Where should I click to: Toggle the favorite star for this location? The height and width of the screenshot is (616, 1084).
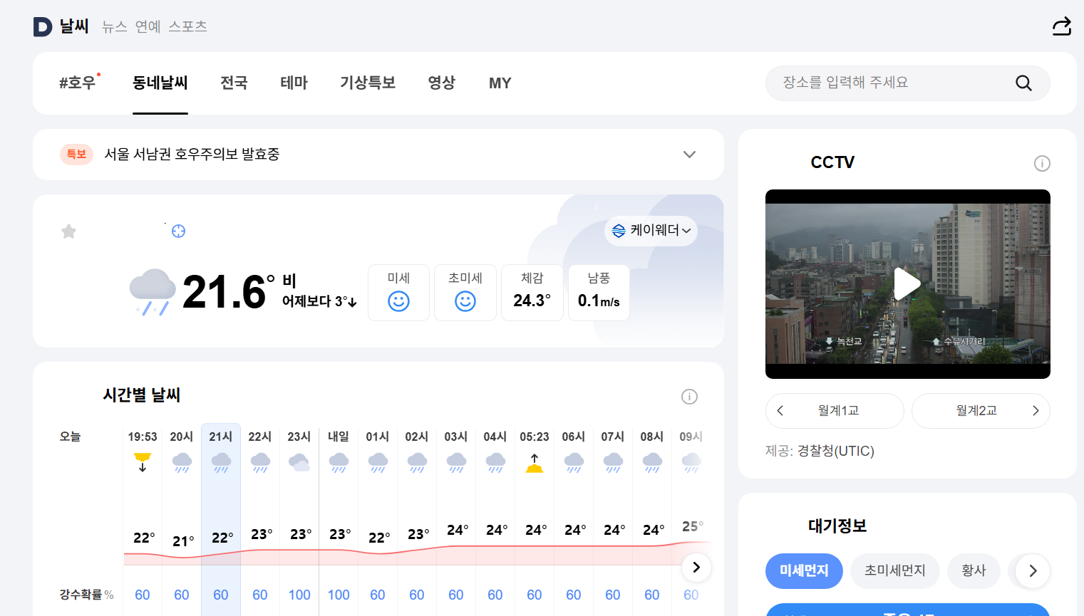click(68, 231)
